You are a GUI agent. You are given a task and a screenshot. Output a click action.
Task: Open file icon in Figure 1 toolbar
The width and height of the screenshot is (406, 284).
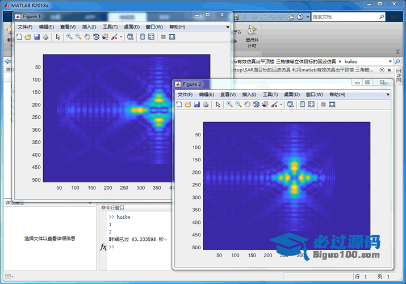[x=28, y=37]
